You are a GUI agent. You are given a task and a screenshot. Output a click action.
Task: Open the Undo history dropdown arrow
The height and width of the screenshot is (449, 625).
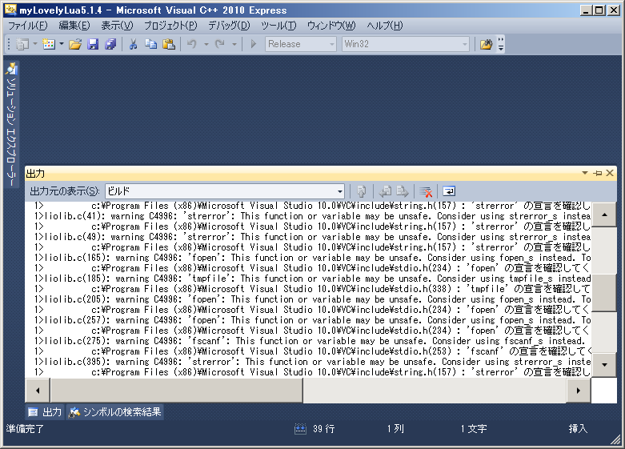[206, 44]
